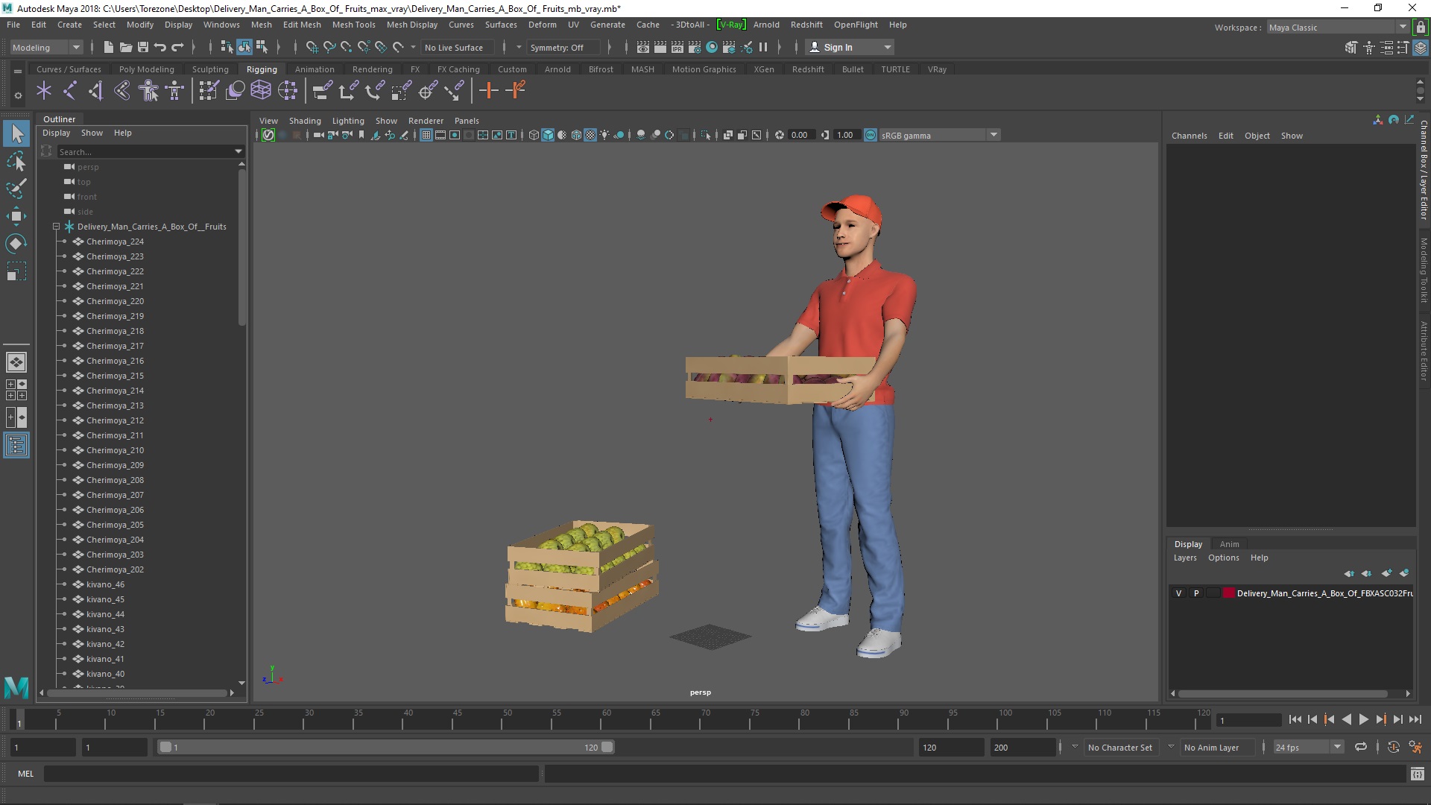Image resolution: width=1431 pixels, height=805 pixels.
Task: Expand Delivery_Man_Carries_A_Box_Of_Fruits node
Action: tap(55, 226)
